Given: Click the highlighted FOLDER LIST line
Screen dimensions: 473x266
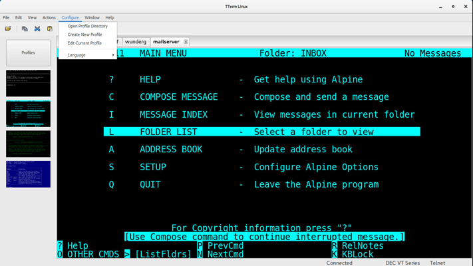Looking at the screenshot, I should click(262, 132).
